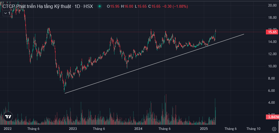279x133 pixels.
Task: Click the 2025 time axis label
Action: coord(204,129)
